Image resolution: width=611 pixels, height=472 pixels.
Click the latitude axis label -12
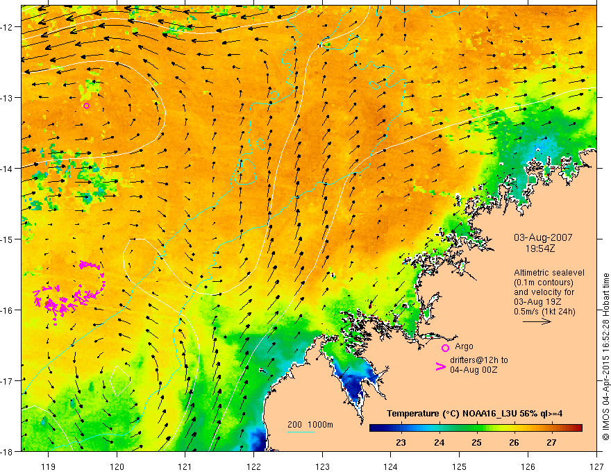[x=8, y=27]
